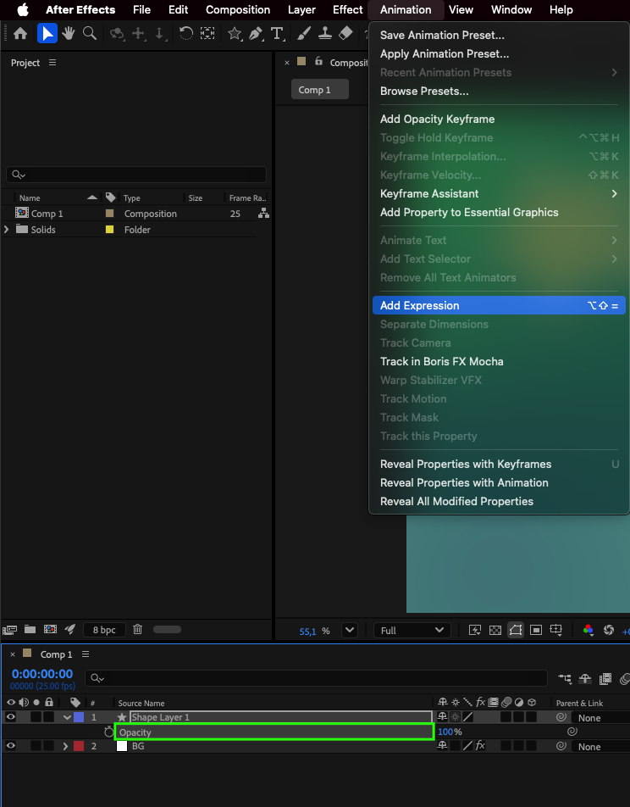This screenshot has width=630, height=807.
Task: Open the Comp 1 timeline panel menu
Action: [86, 654]
